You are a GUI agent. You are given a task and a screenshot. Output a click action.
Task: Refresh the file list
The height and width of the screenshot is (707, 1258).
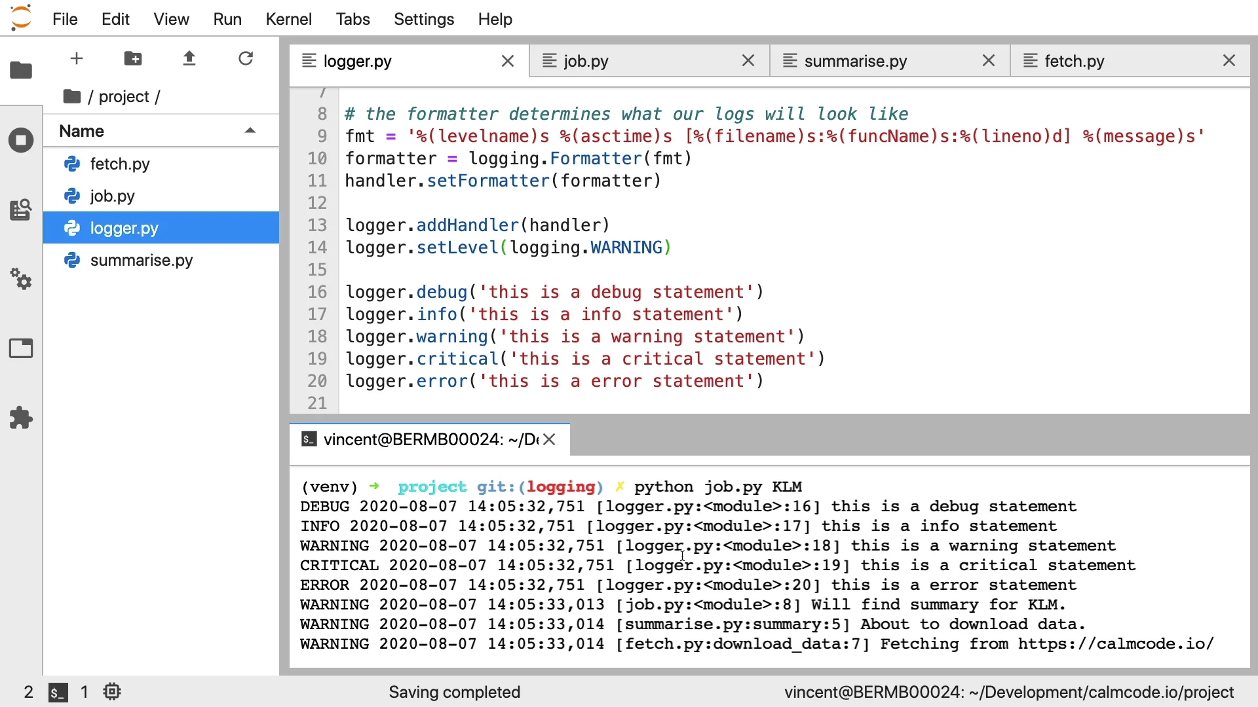[246, 59]
